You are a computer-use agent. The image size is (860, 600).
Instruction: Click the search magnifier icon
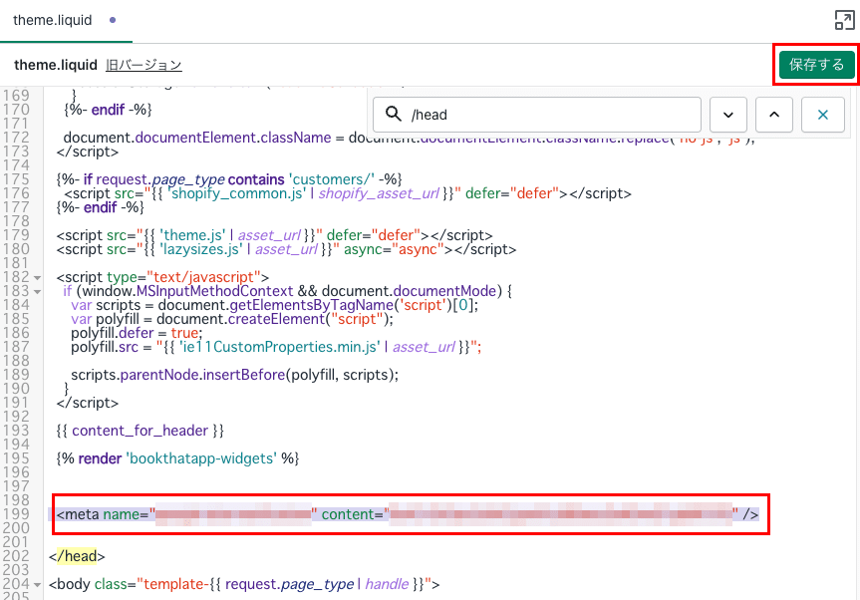click(394, 114)
